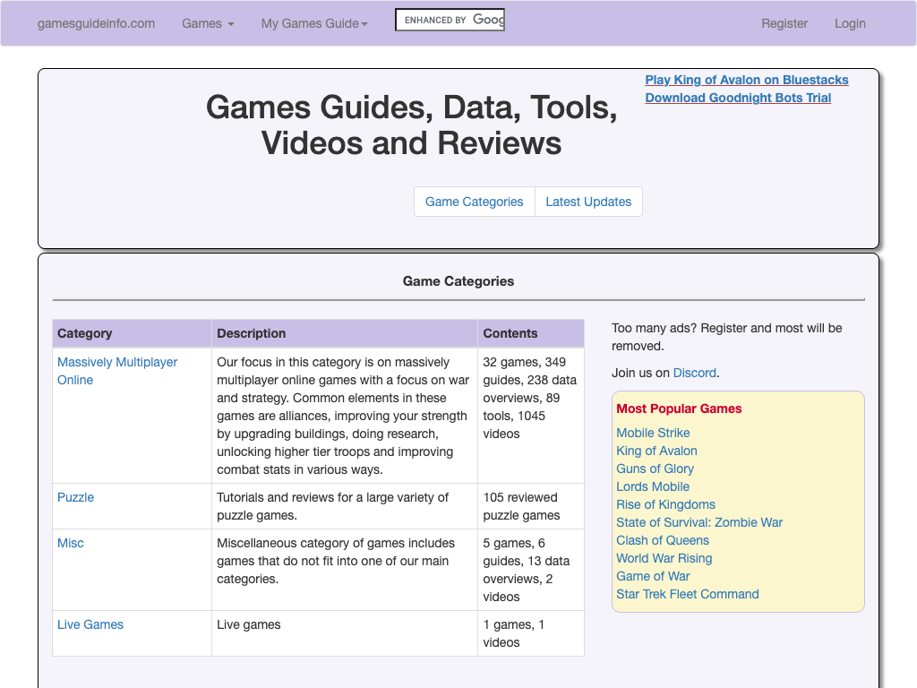The width and height of the screenshot is (917, 688).
Task: Open the Register page
Action: tap(784, 23)
